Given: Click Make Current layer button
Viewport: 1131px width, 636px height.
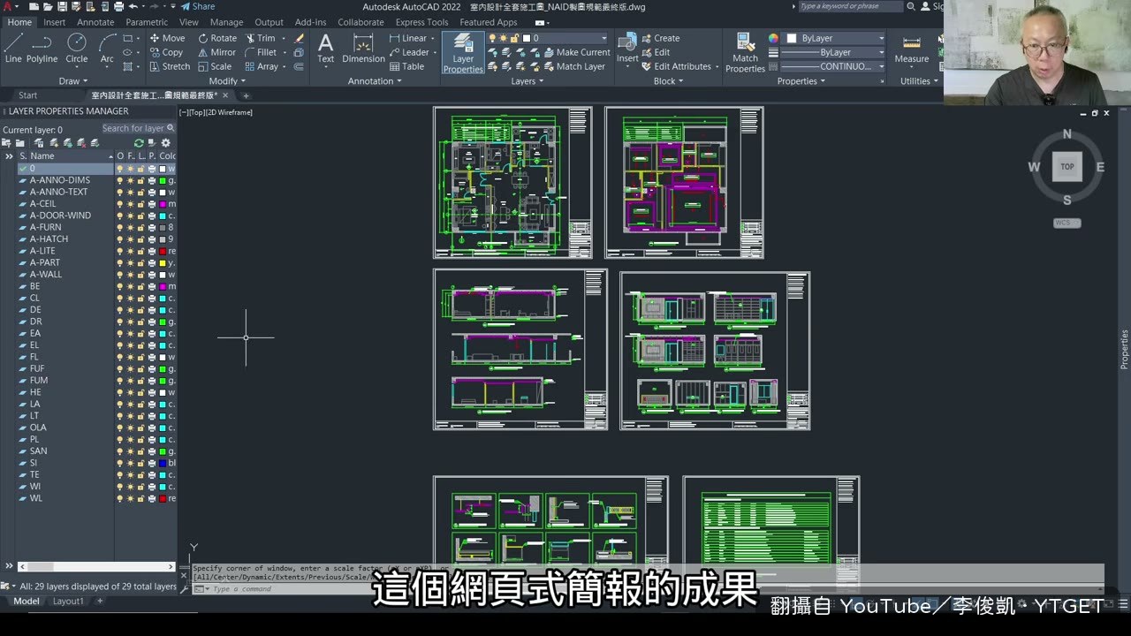Looking at the screenshot, I should point(575,52).
